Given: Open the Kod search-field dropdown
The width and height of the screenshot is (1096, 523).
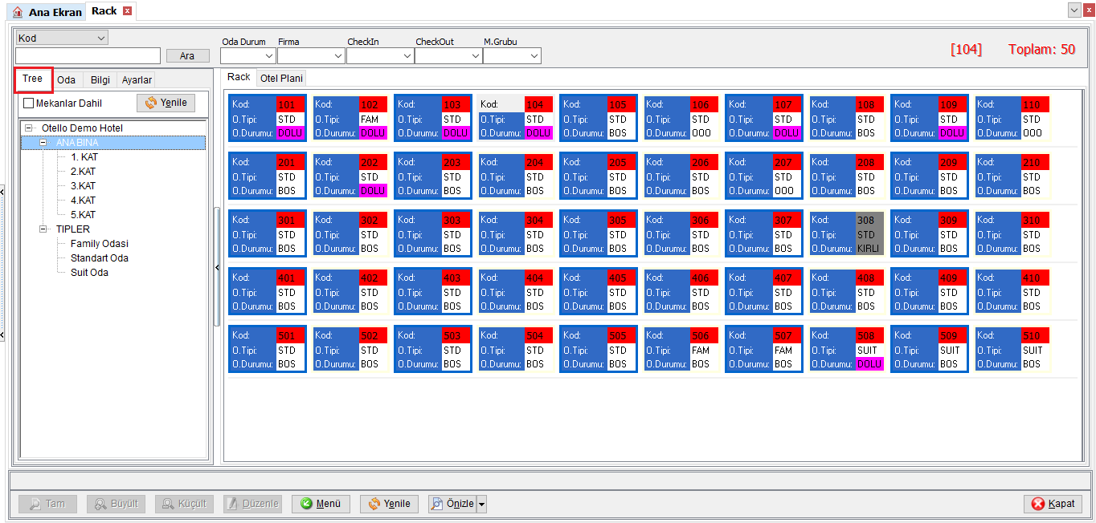Looking at the screenshot, I should [101, 38].
